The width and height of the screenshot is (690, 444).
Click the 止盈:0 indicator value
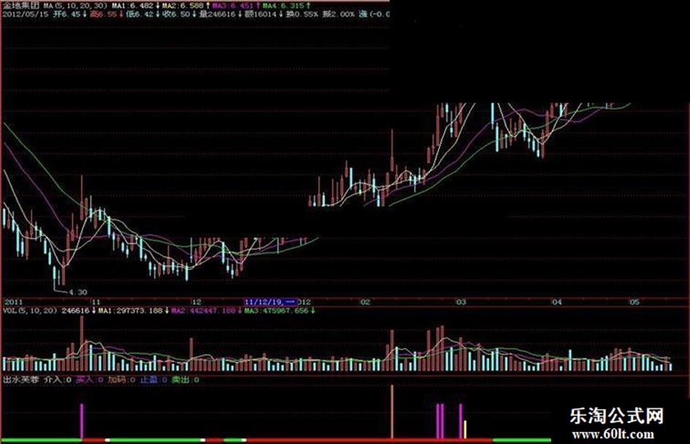(153, 379)
